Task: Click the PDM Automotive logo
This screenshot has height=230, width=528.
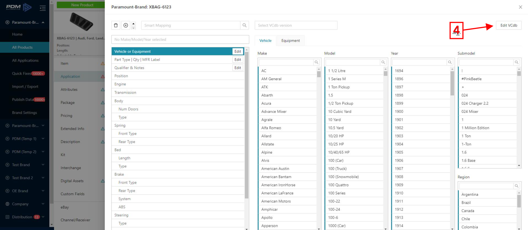Action: (19, 7)
